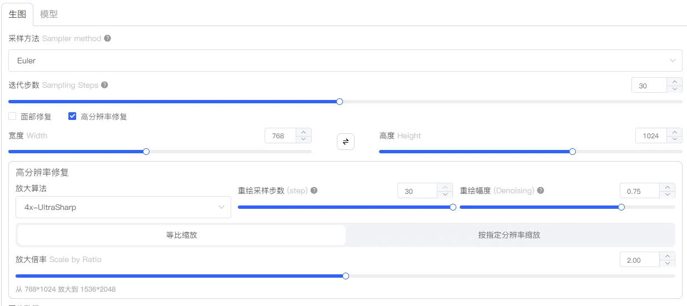Open the 4x-UltraSharp upscaler dropdown

tap(123, 207)
